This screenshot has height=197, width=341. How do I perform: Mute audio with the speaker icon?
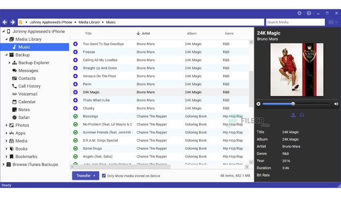click(336, 104)
